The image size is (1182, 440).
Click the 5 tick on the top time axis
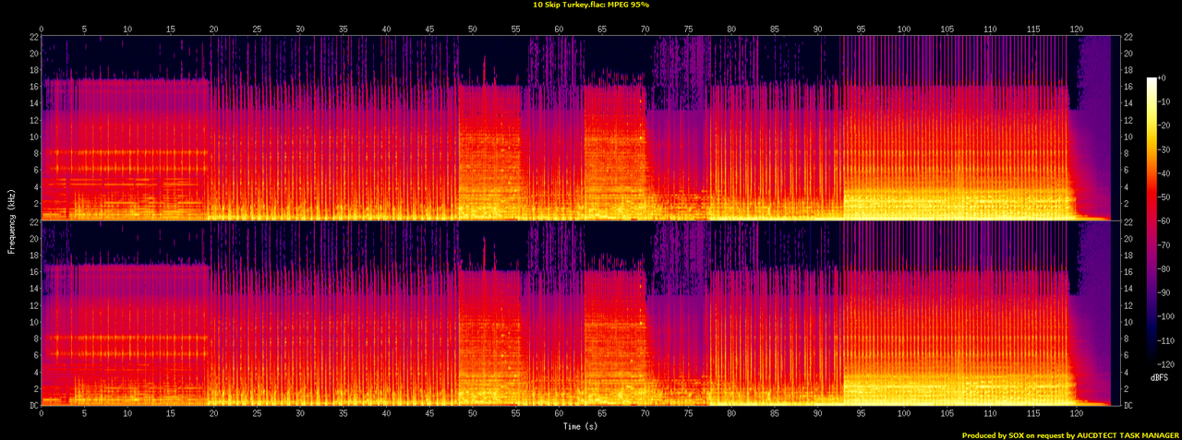84,30
